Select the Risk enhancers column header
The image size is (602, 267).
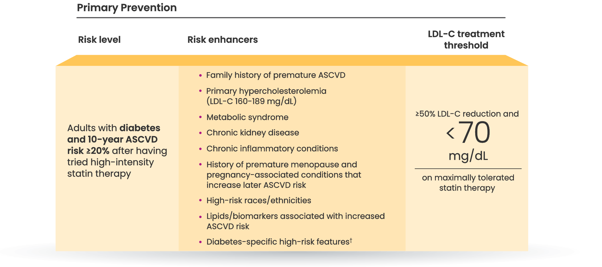point(222,40)
